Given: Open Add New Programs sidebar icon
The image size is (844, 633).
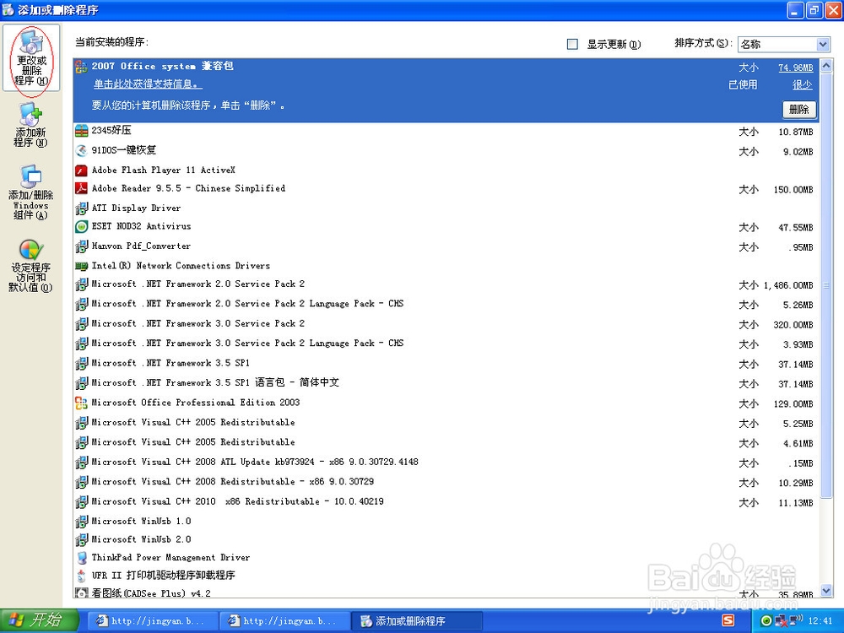Looking at the screenshot, I should pos(30,125).
